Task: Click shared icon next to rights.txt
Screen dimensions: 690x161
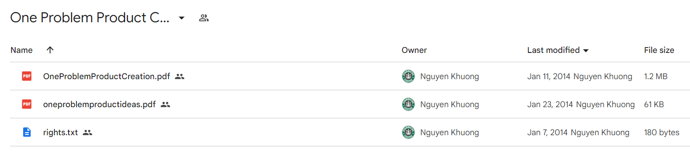Action: point(87,133)
